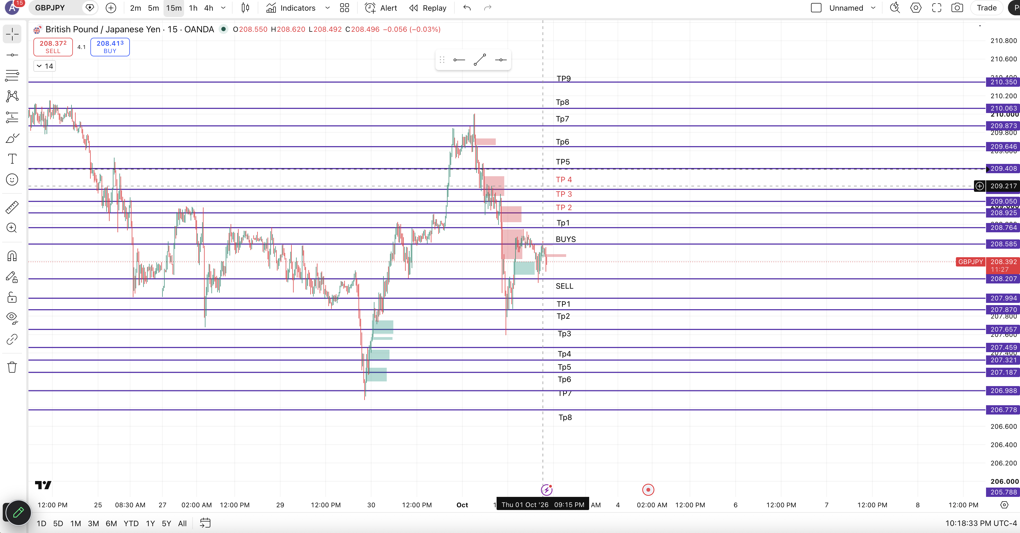Set range to All
Image resolution: width=1020 pixels, height=533 pixels.
(x=182, y=523)
